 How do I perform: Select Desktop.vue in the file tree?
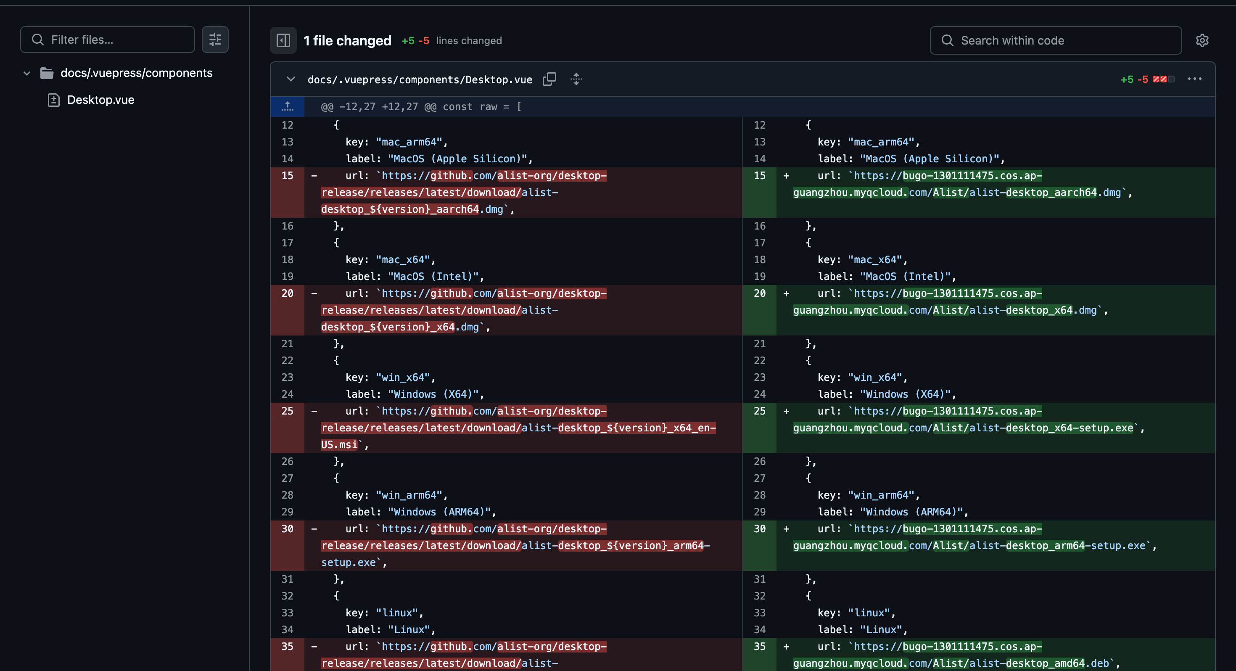pos(101,100)
